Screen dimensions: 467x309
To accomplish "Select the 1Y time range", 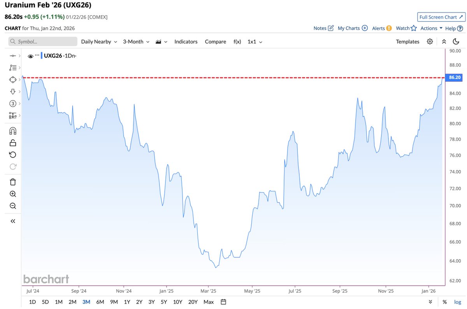I will point(127,302).
